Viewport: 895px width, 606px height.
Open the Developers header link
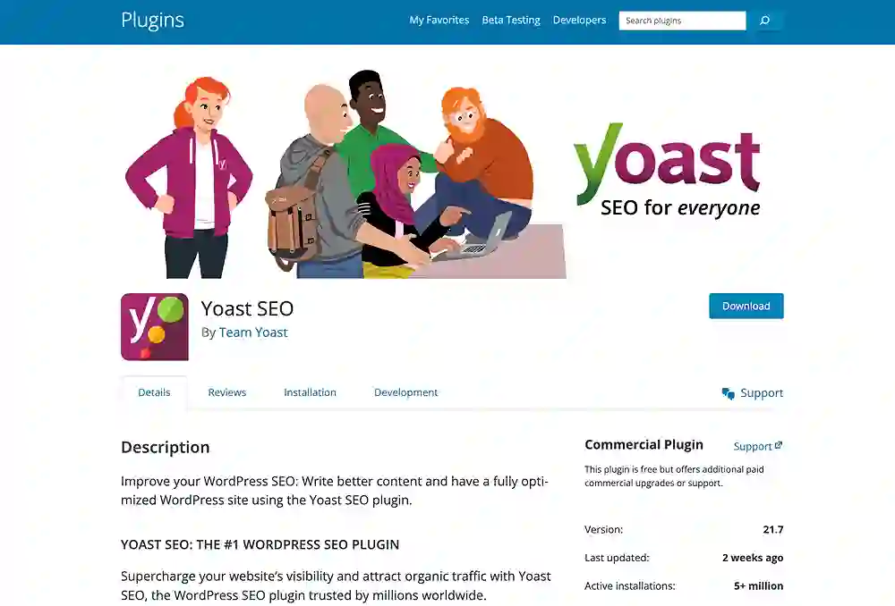[x=579, y=20]
